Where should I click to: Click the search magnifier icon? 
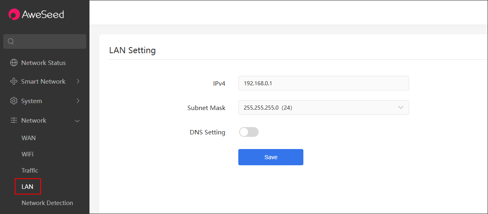point(11,41)
